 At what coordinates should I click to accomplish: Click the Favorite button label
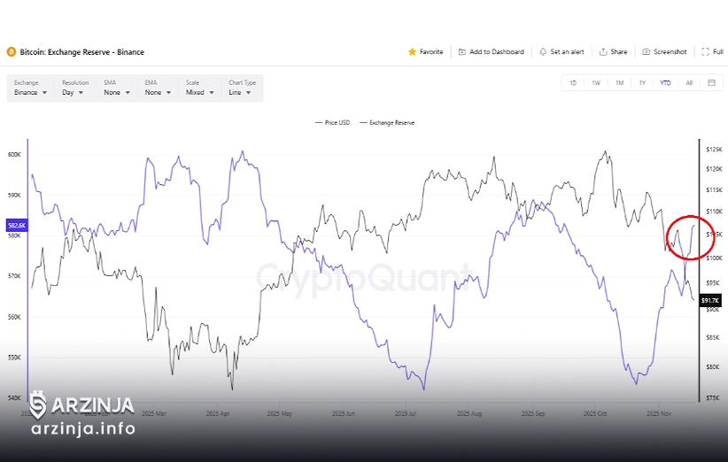coord(431,52)
